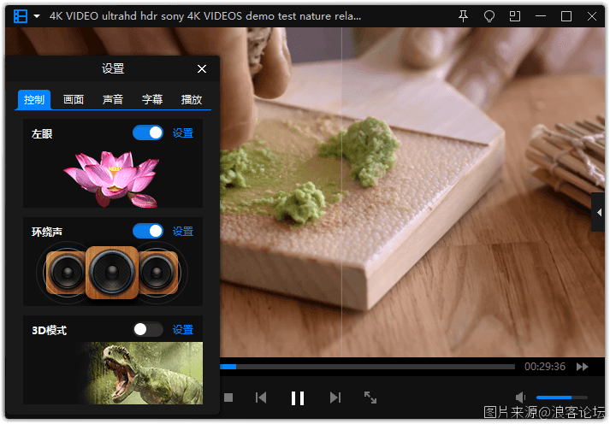
Task: Expand the right-side playlist panel arrow
Action: [x=599, y=213]
